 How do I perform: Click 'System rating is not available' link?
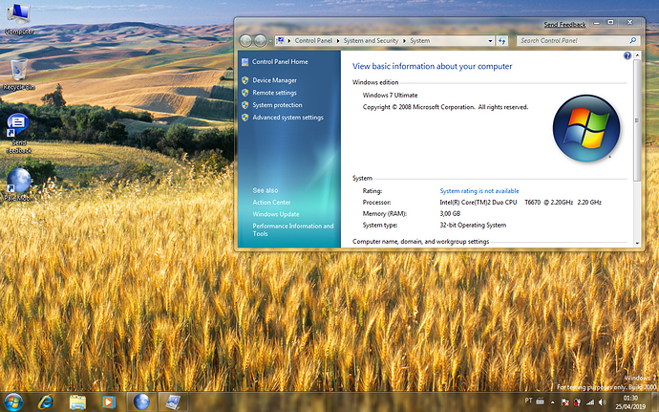point(479,191)
